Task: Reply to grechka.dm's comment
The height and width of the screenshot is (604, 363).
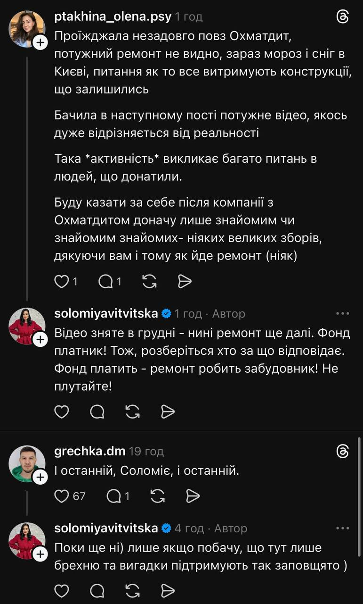Action: pyautogui.click(x=114, y=496)
